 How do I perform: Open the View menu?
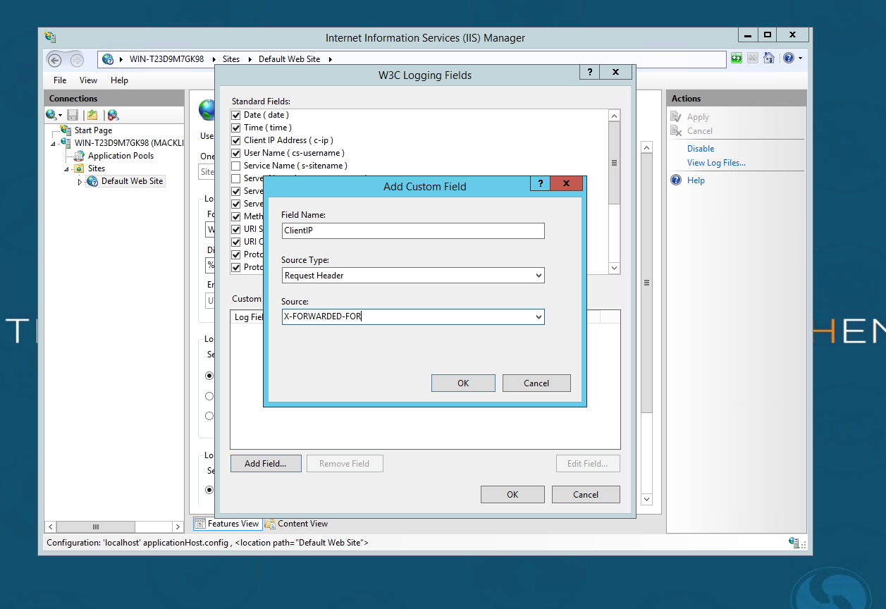click(x=88, y=80)
